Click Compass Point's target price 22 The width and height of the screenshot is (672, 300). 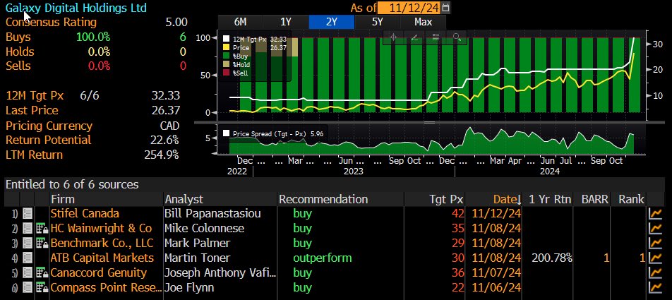pos(458,287)
